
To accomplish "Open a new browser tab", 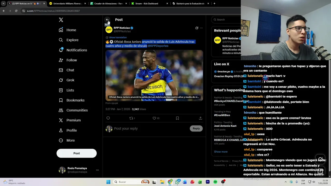I will pyautogui.click(x=214, y=4).
